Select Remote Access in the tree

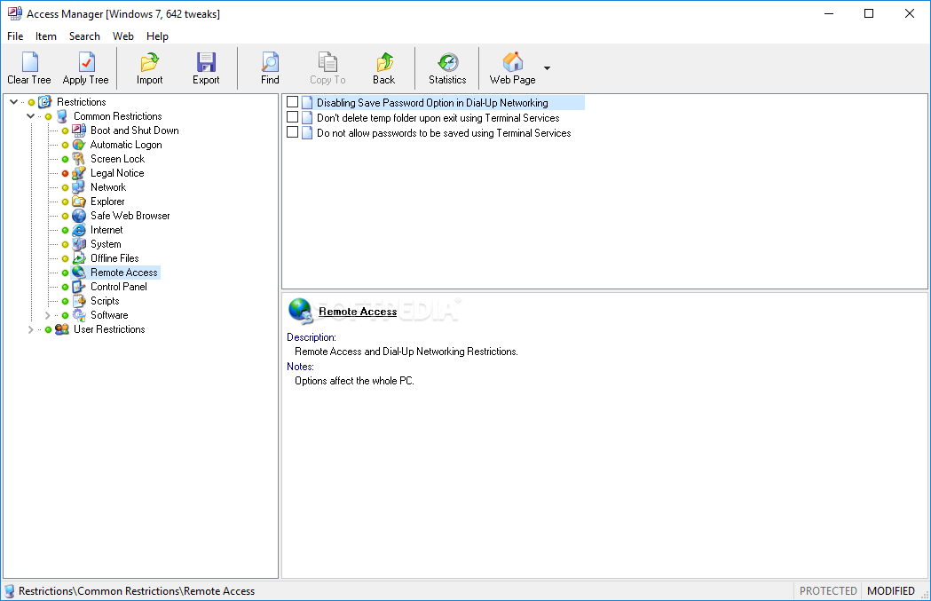[x=124, y=273]
